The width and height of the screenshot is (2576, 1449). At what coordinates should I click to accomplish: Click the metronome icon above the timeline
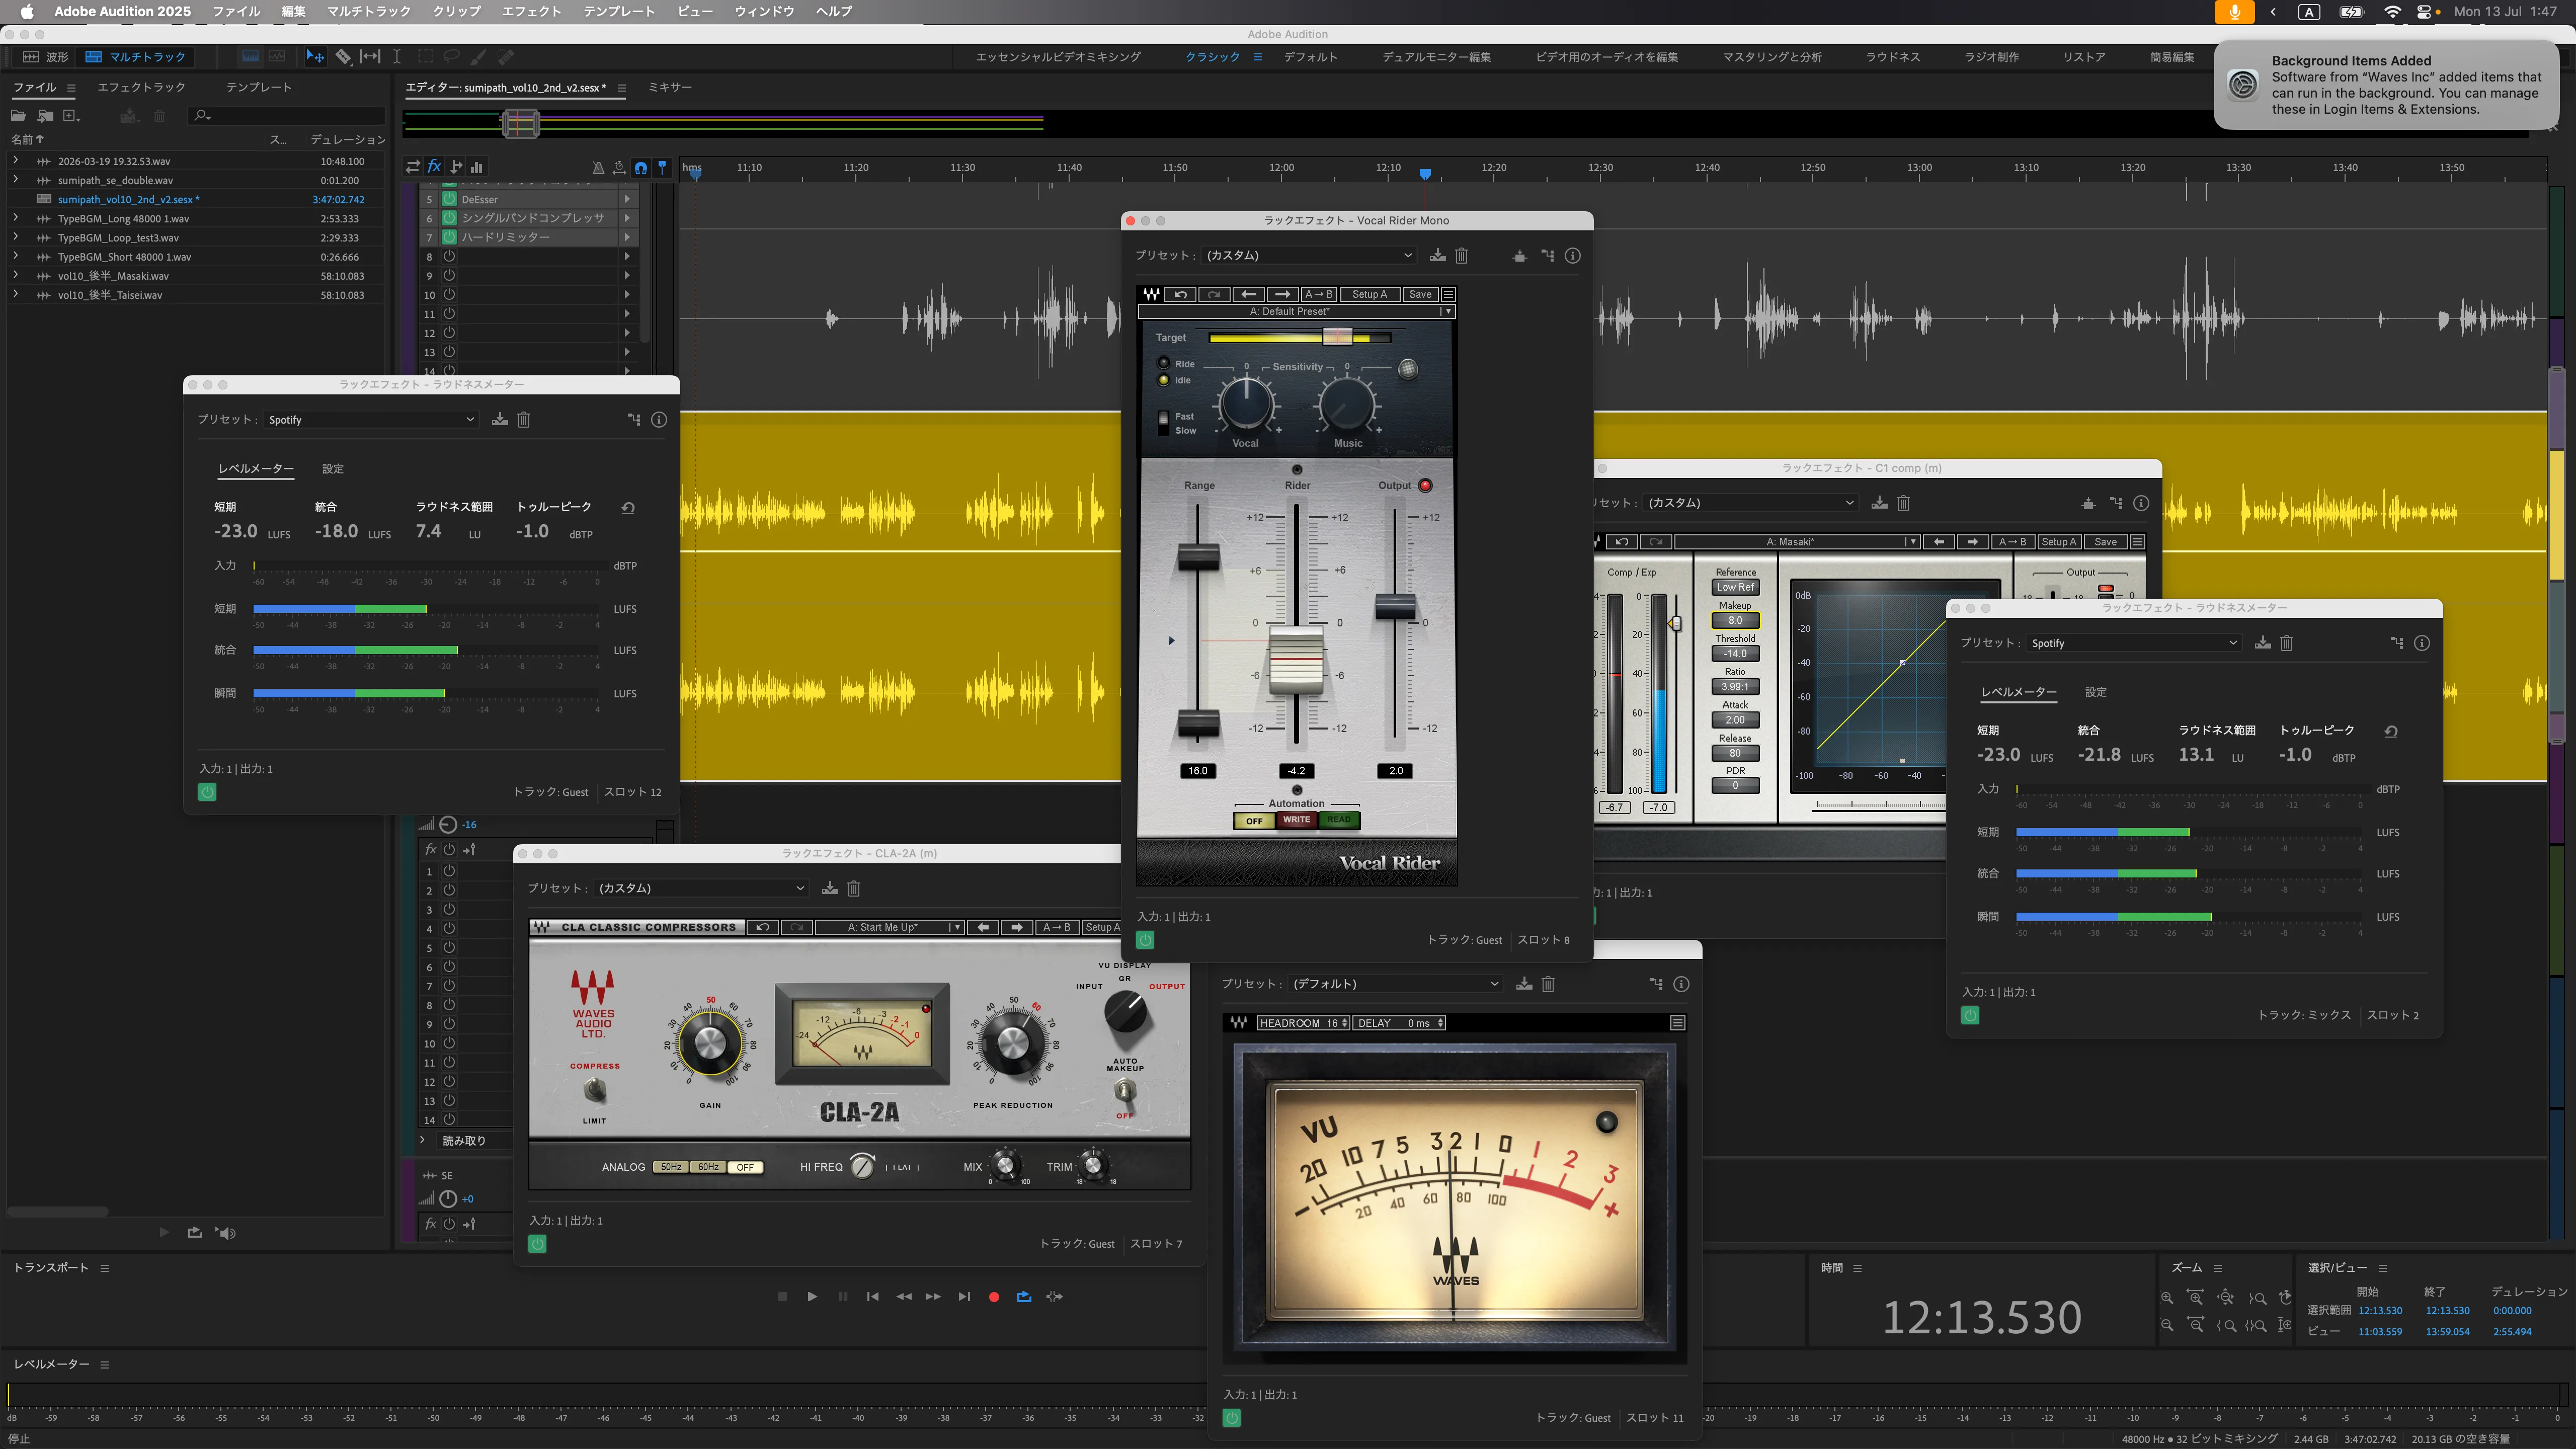pos(598,167)
